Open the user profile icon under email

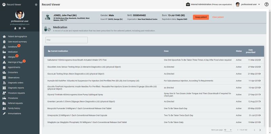(15, 28)
